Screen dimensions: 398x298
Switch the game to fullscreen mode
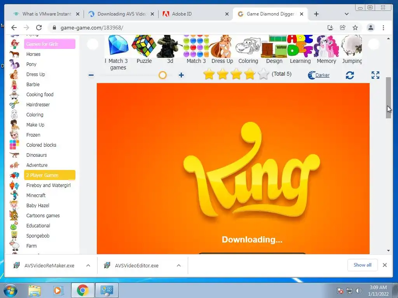[x=375, y=75]
